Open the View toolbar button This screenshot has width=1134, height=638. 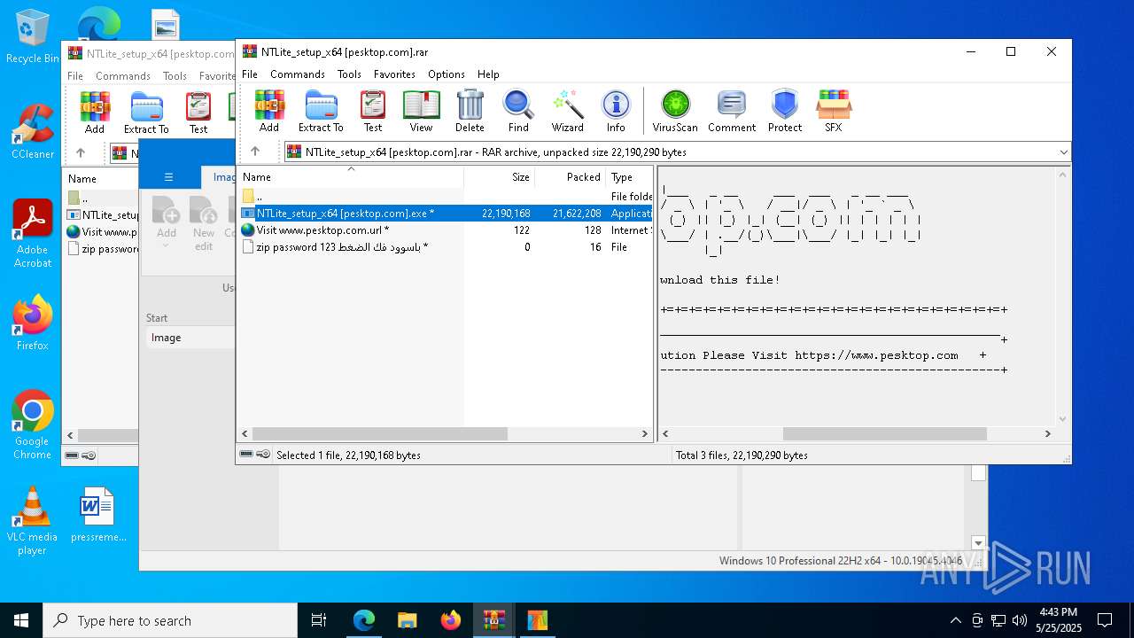pos(421,111)
